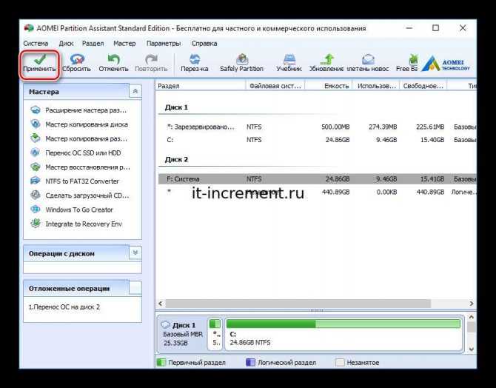Open NTFS to FAT32 Converter
The height and width of the screenshot is (388, 496).
click(75, 181)
